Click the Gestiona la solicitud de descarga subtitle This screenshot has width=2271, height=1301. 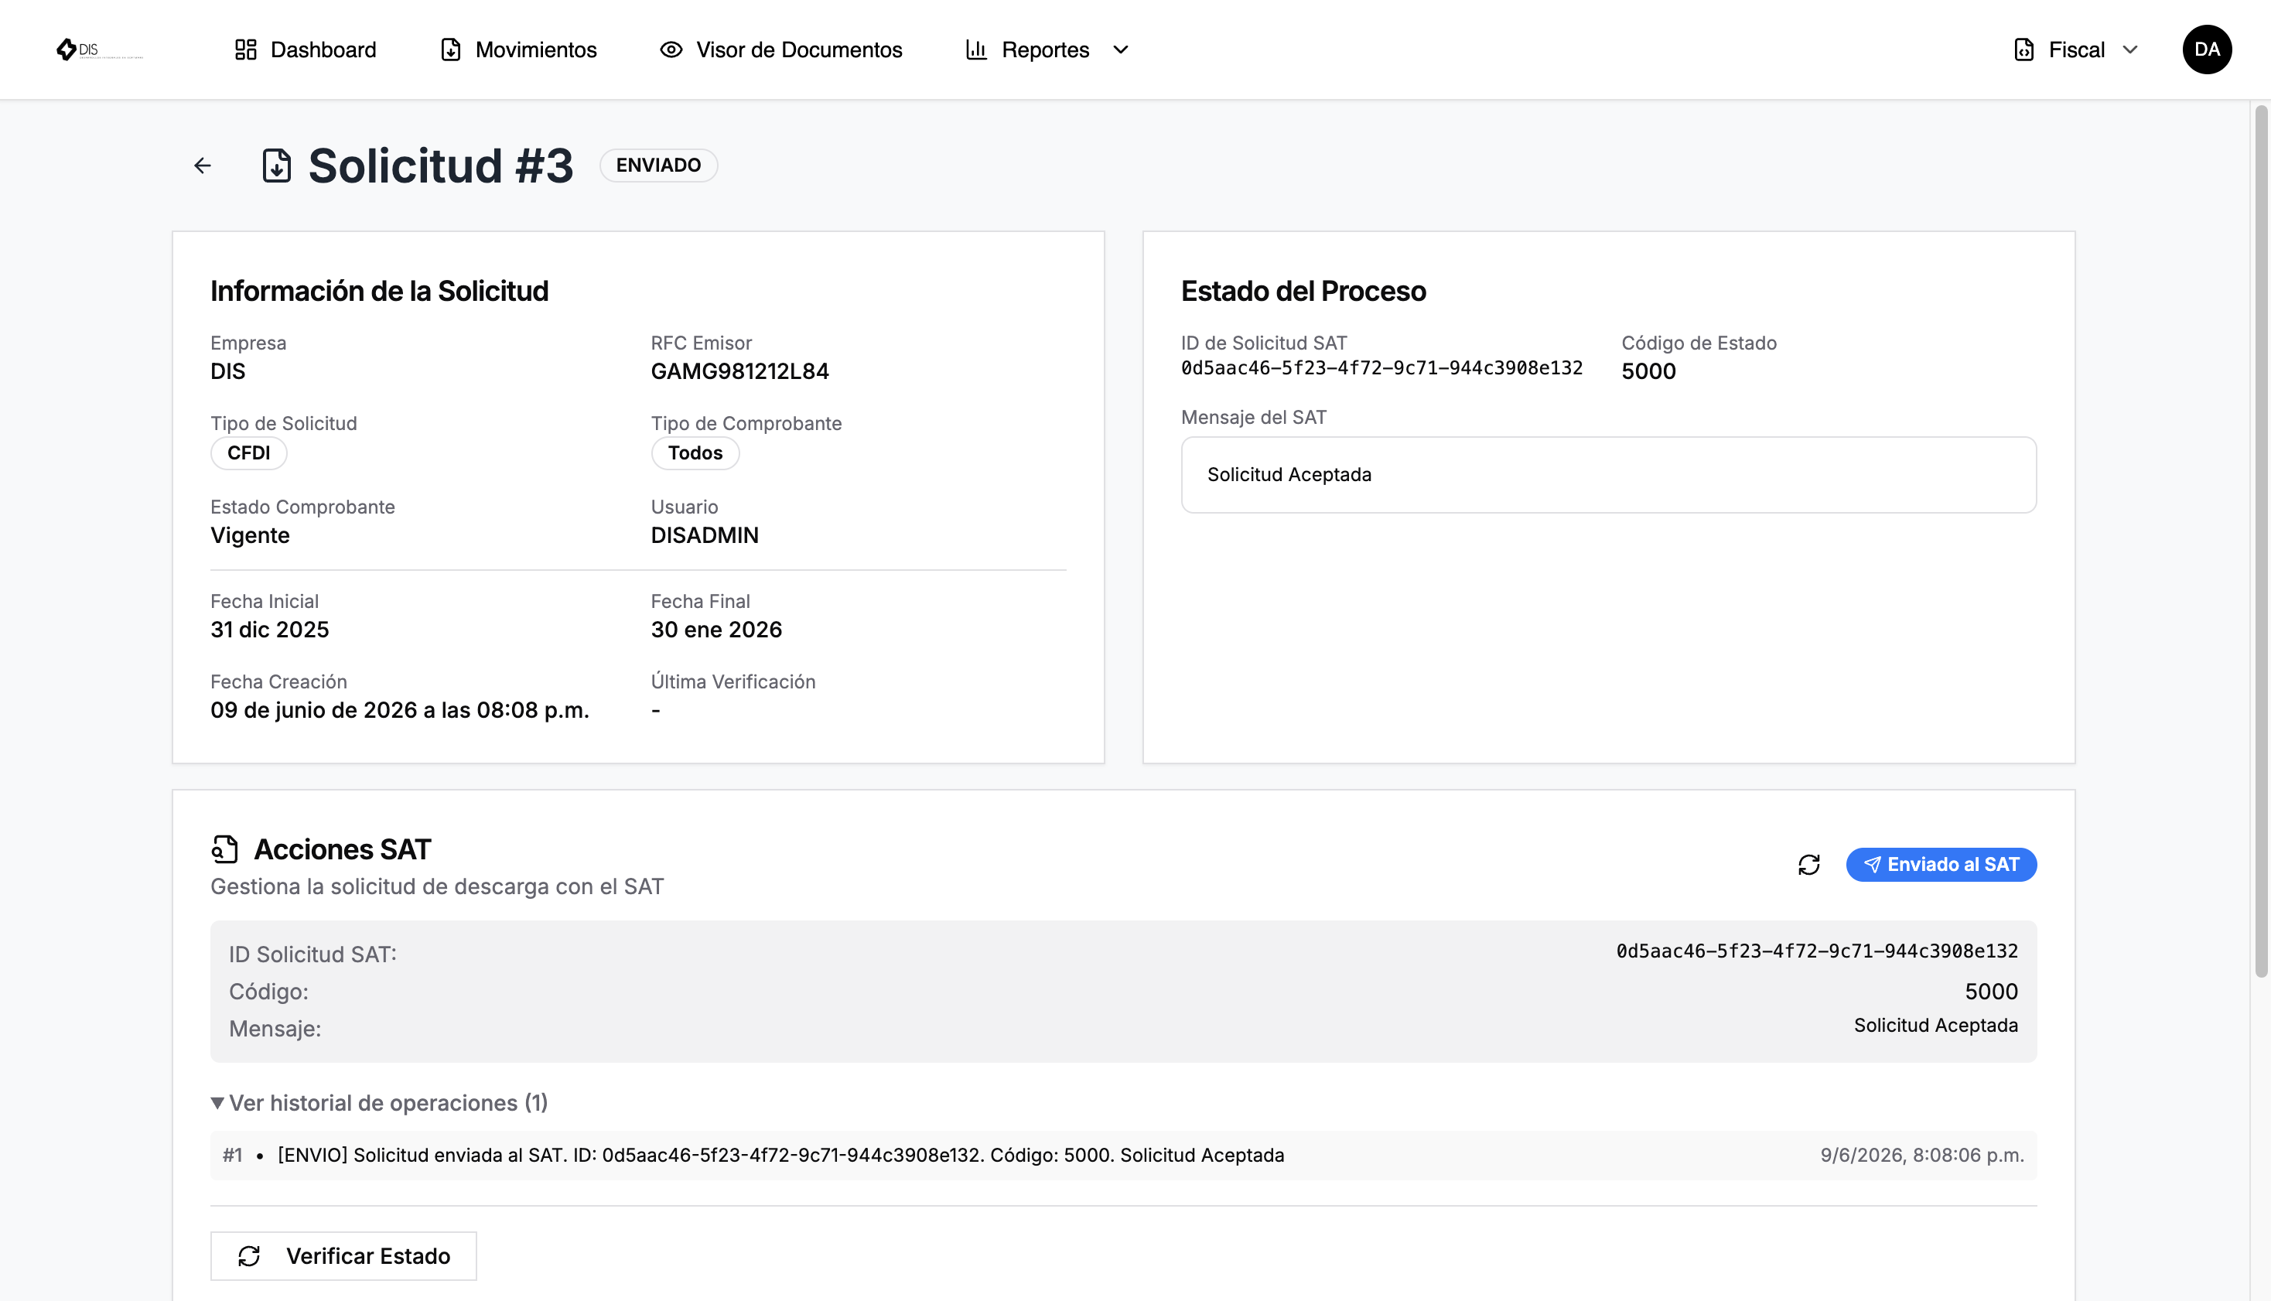pyautogui.click(x=437, y=886)
